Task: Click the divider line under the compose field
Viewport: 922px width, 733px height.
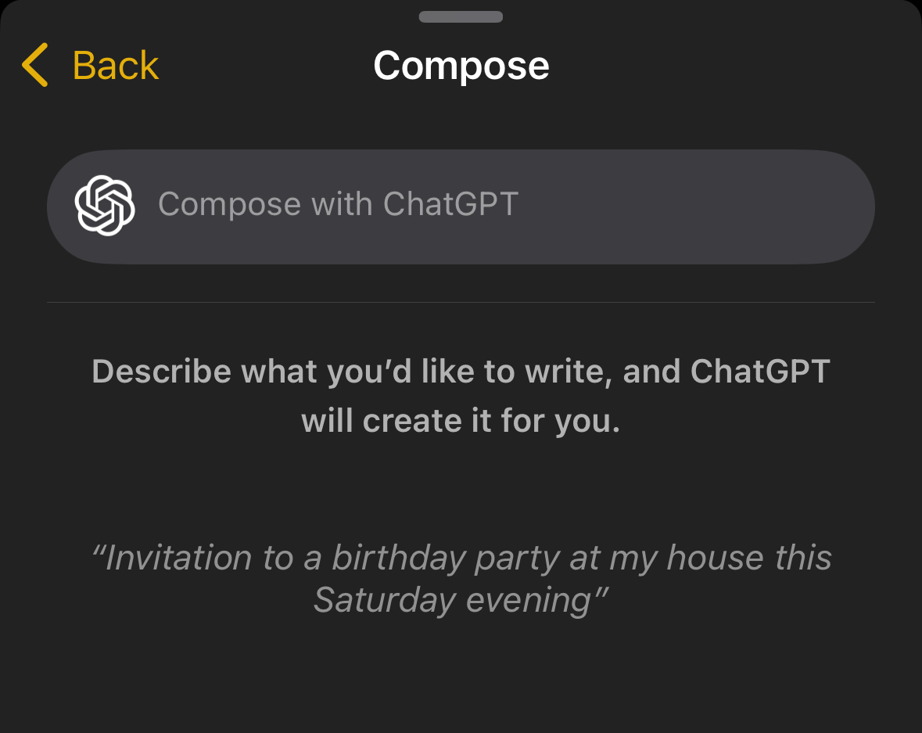Action: pos(461,302)
